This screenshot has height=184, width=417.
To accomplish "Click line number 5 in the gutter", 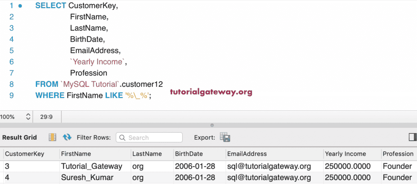I will 11,51.
